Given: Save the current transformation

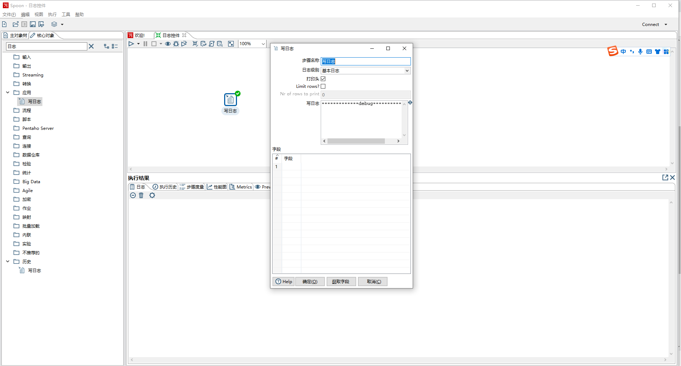Looking at the screenshot, I should click(x=33, y=24).
